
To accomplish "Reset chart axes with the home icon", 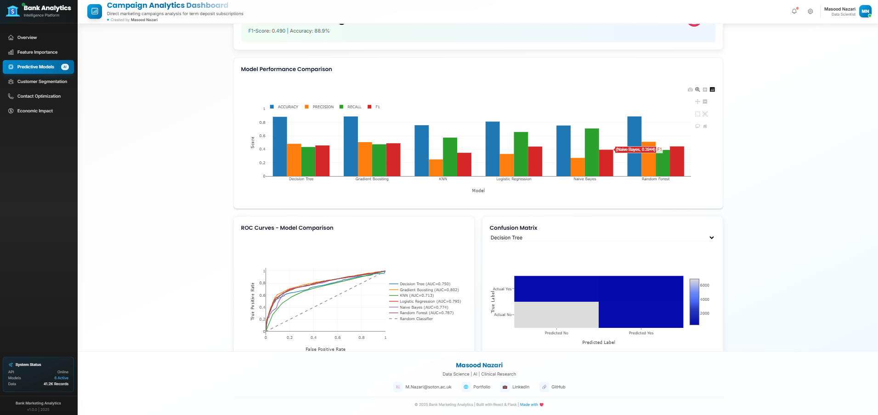I will point(705,126).
